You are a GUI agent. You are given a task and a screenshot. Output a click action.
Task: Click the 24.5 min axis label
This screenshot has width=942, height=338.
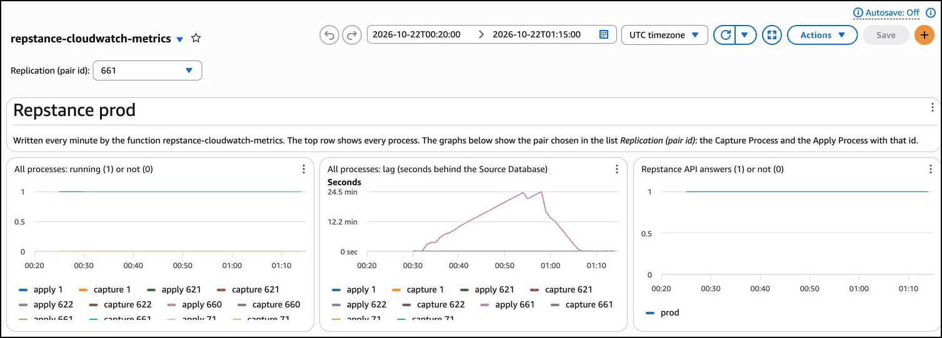point(343,192)
